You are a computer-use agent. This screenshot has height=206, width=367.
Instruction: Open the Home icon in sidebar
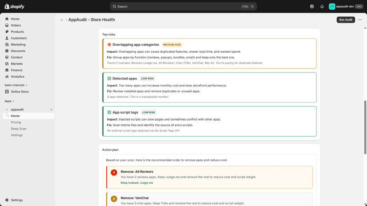7,19
